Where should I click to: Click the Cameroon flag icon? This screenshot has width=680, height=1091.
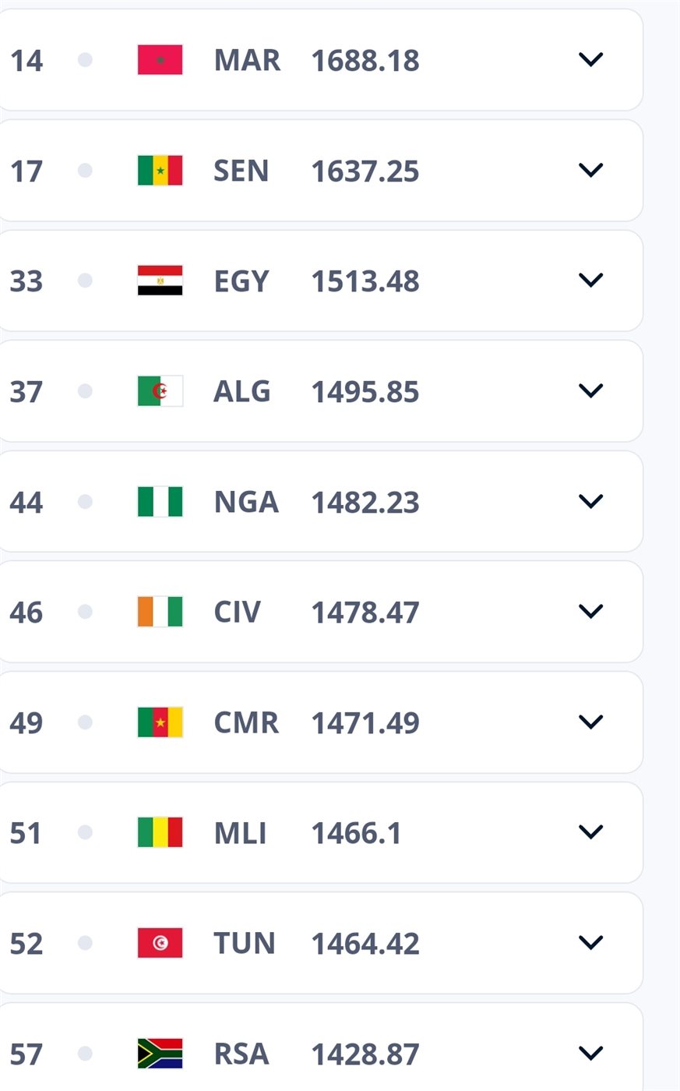coord(160,722)
